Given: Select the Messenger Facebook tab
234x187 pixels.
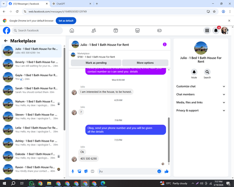Looking at the screenshot, I should click(29, 4).
